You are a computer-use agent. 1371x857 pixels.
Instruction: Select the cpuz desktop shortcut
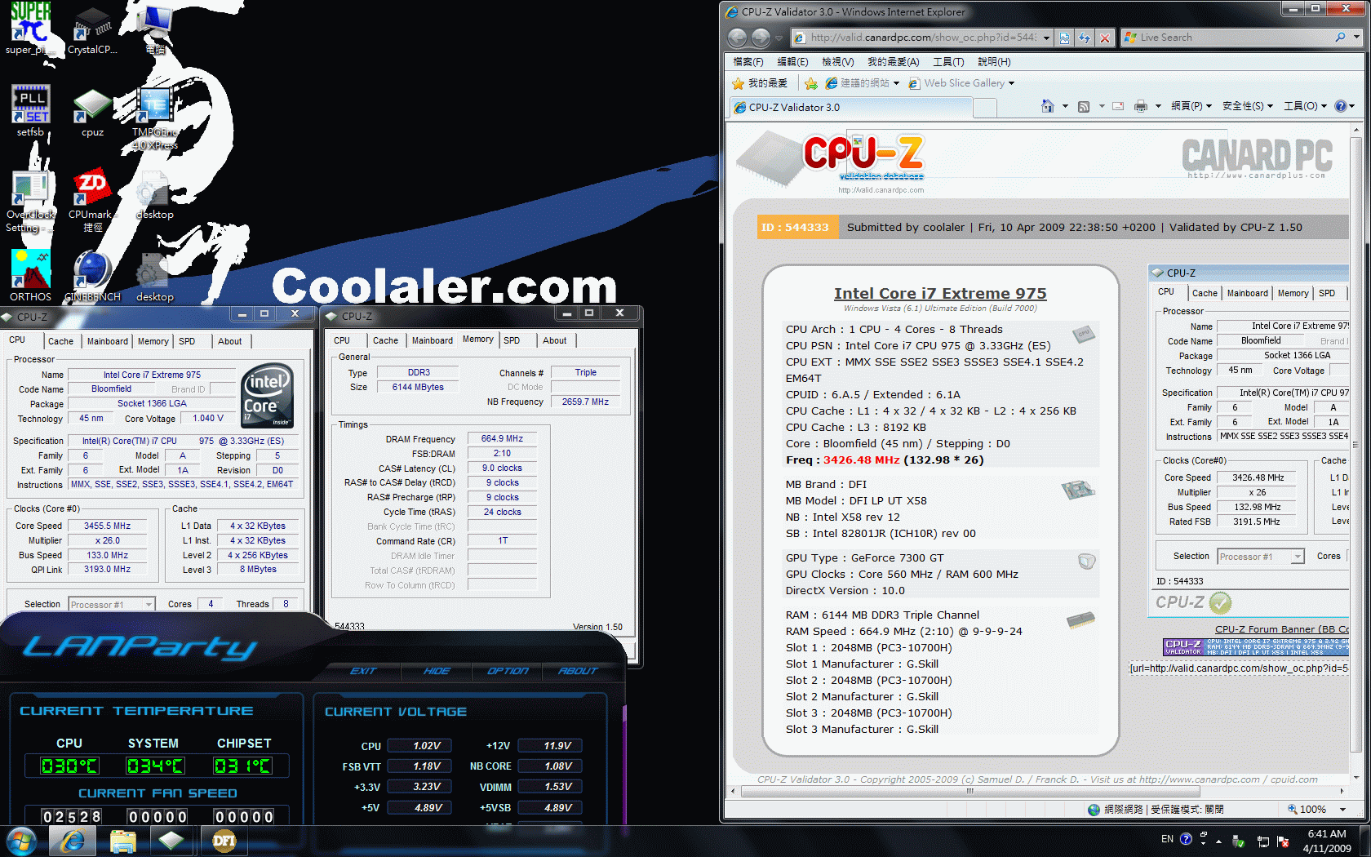92,113
